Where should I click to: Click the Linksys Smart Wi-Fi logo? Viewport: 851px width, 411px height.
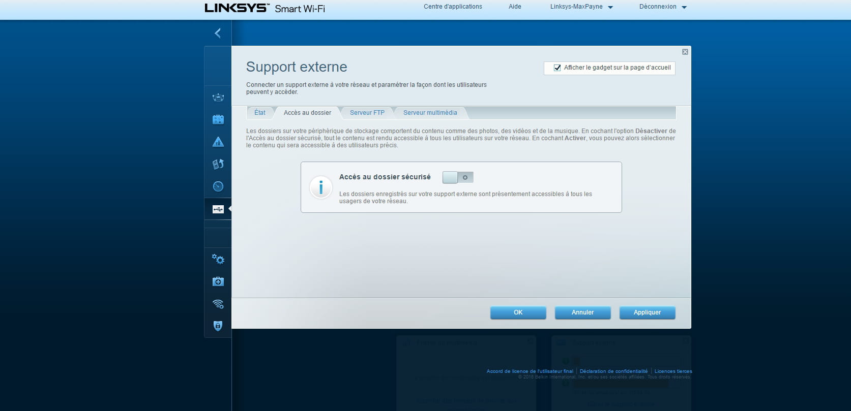(265, 8)
